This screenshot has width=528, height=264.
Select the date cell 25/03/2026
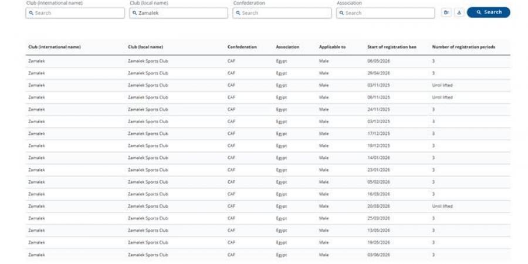coord(378,219)
